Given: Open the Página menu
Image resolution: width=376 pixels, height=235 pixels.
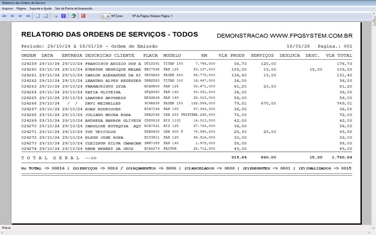Looking at the screenshot, I should point(21,8).
